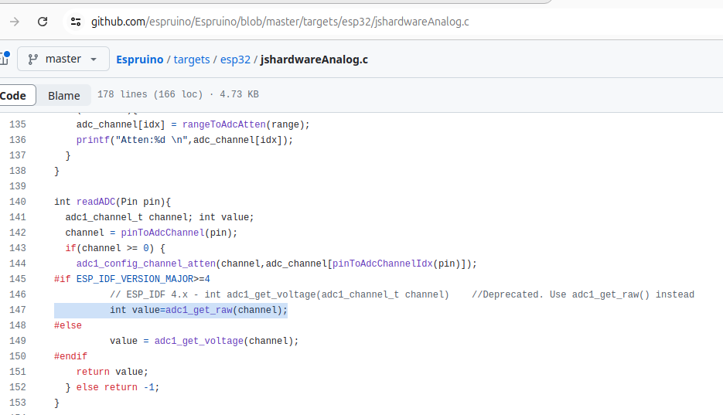Click 'return value;' on line 151
The image size is (723, 415).
pyautogui.click(x=112, y=372)
